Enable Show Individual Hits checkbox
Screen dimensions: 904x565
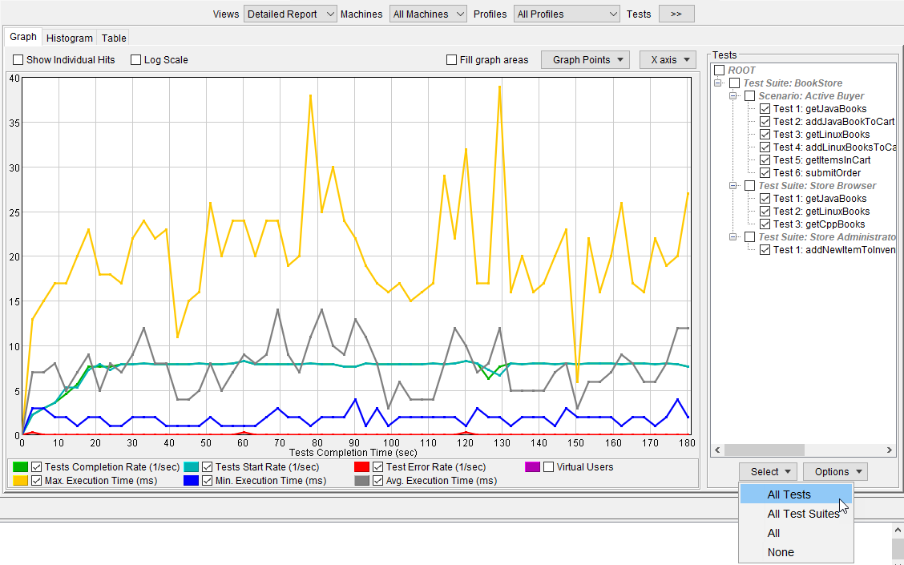point(18,60)
